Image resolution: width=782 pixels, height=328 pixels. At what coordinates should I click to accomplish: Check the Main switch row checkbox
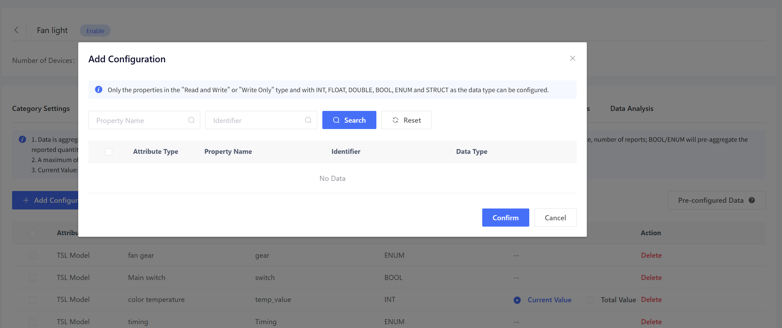[x=32, y=278]
